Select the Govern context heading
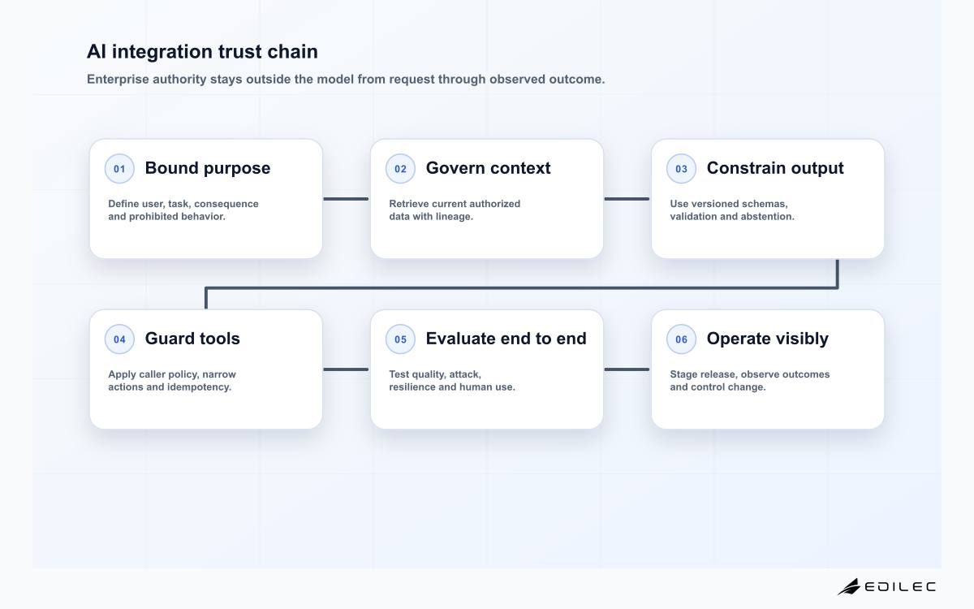 point(488,168)
